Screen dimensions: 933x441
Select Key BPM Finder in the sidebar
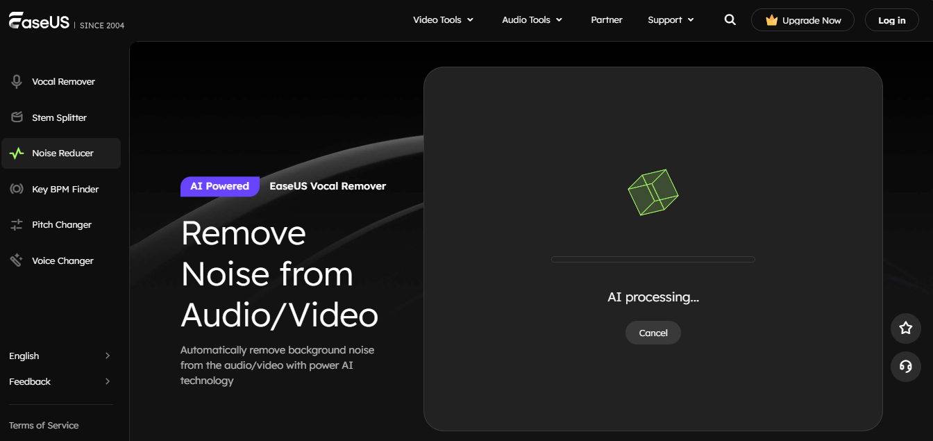[61, 189]
